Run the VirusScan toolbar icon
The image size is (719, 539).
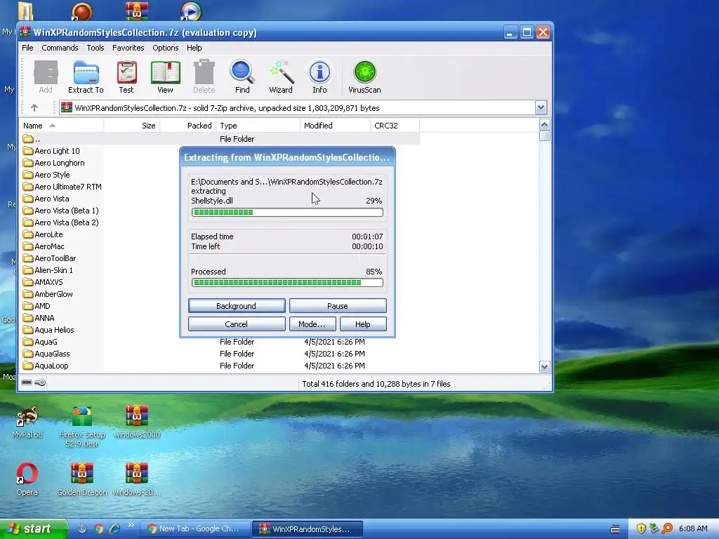(x=364, y=77)
